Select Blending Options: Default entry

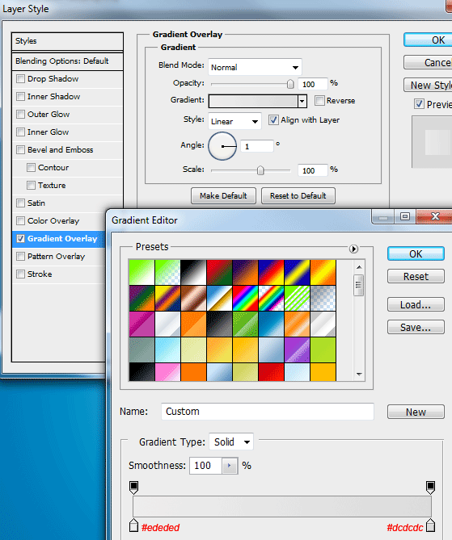click(67, 61)
